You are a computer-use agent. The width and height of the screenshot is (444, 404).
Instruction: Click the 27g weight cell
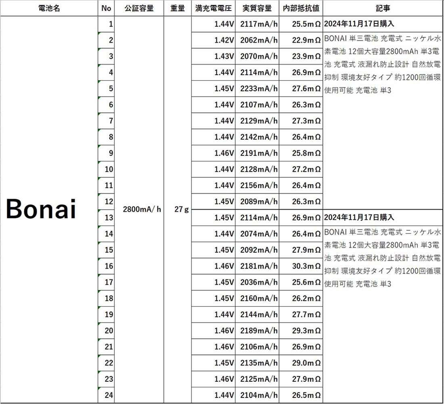tap(178, 210)
